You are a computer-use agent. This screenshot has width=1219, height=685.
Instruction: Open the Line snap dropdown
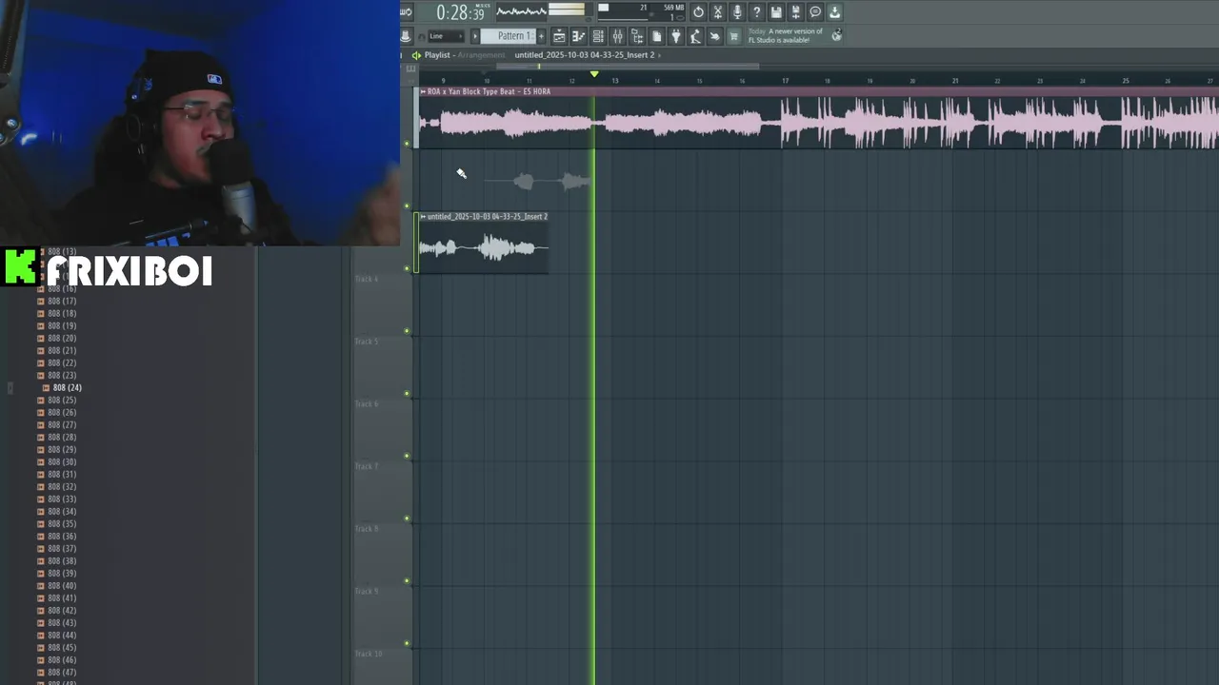point(447,36)
